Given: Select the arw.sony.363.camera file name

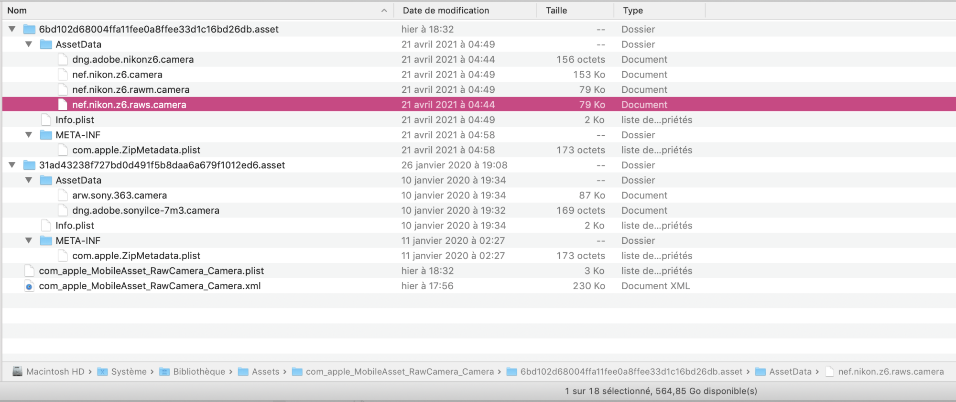Looking at the screenshot, I should [x=119, y=195].
